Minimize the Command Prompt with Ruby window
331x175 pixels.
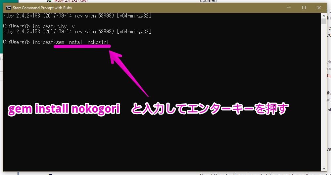pyautogui.click(x=289, y=8)
